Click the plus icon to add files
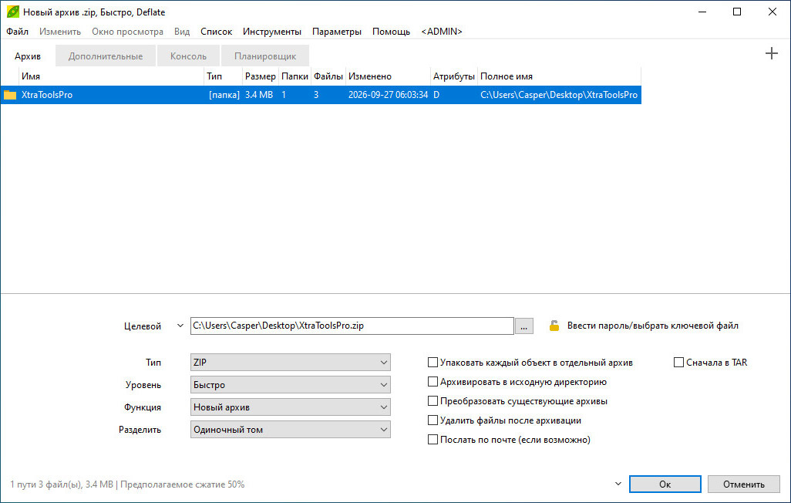 tap(771, 53)
